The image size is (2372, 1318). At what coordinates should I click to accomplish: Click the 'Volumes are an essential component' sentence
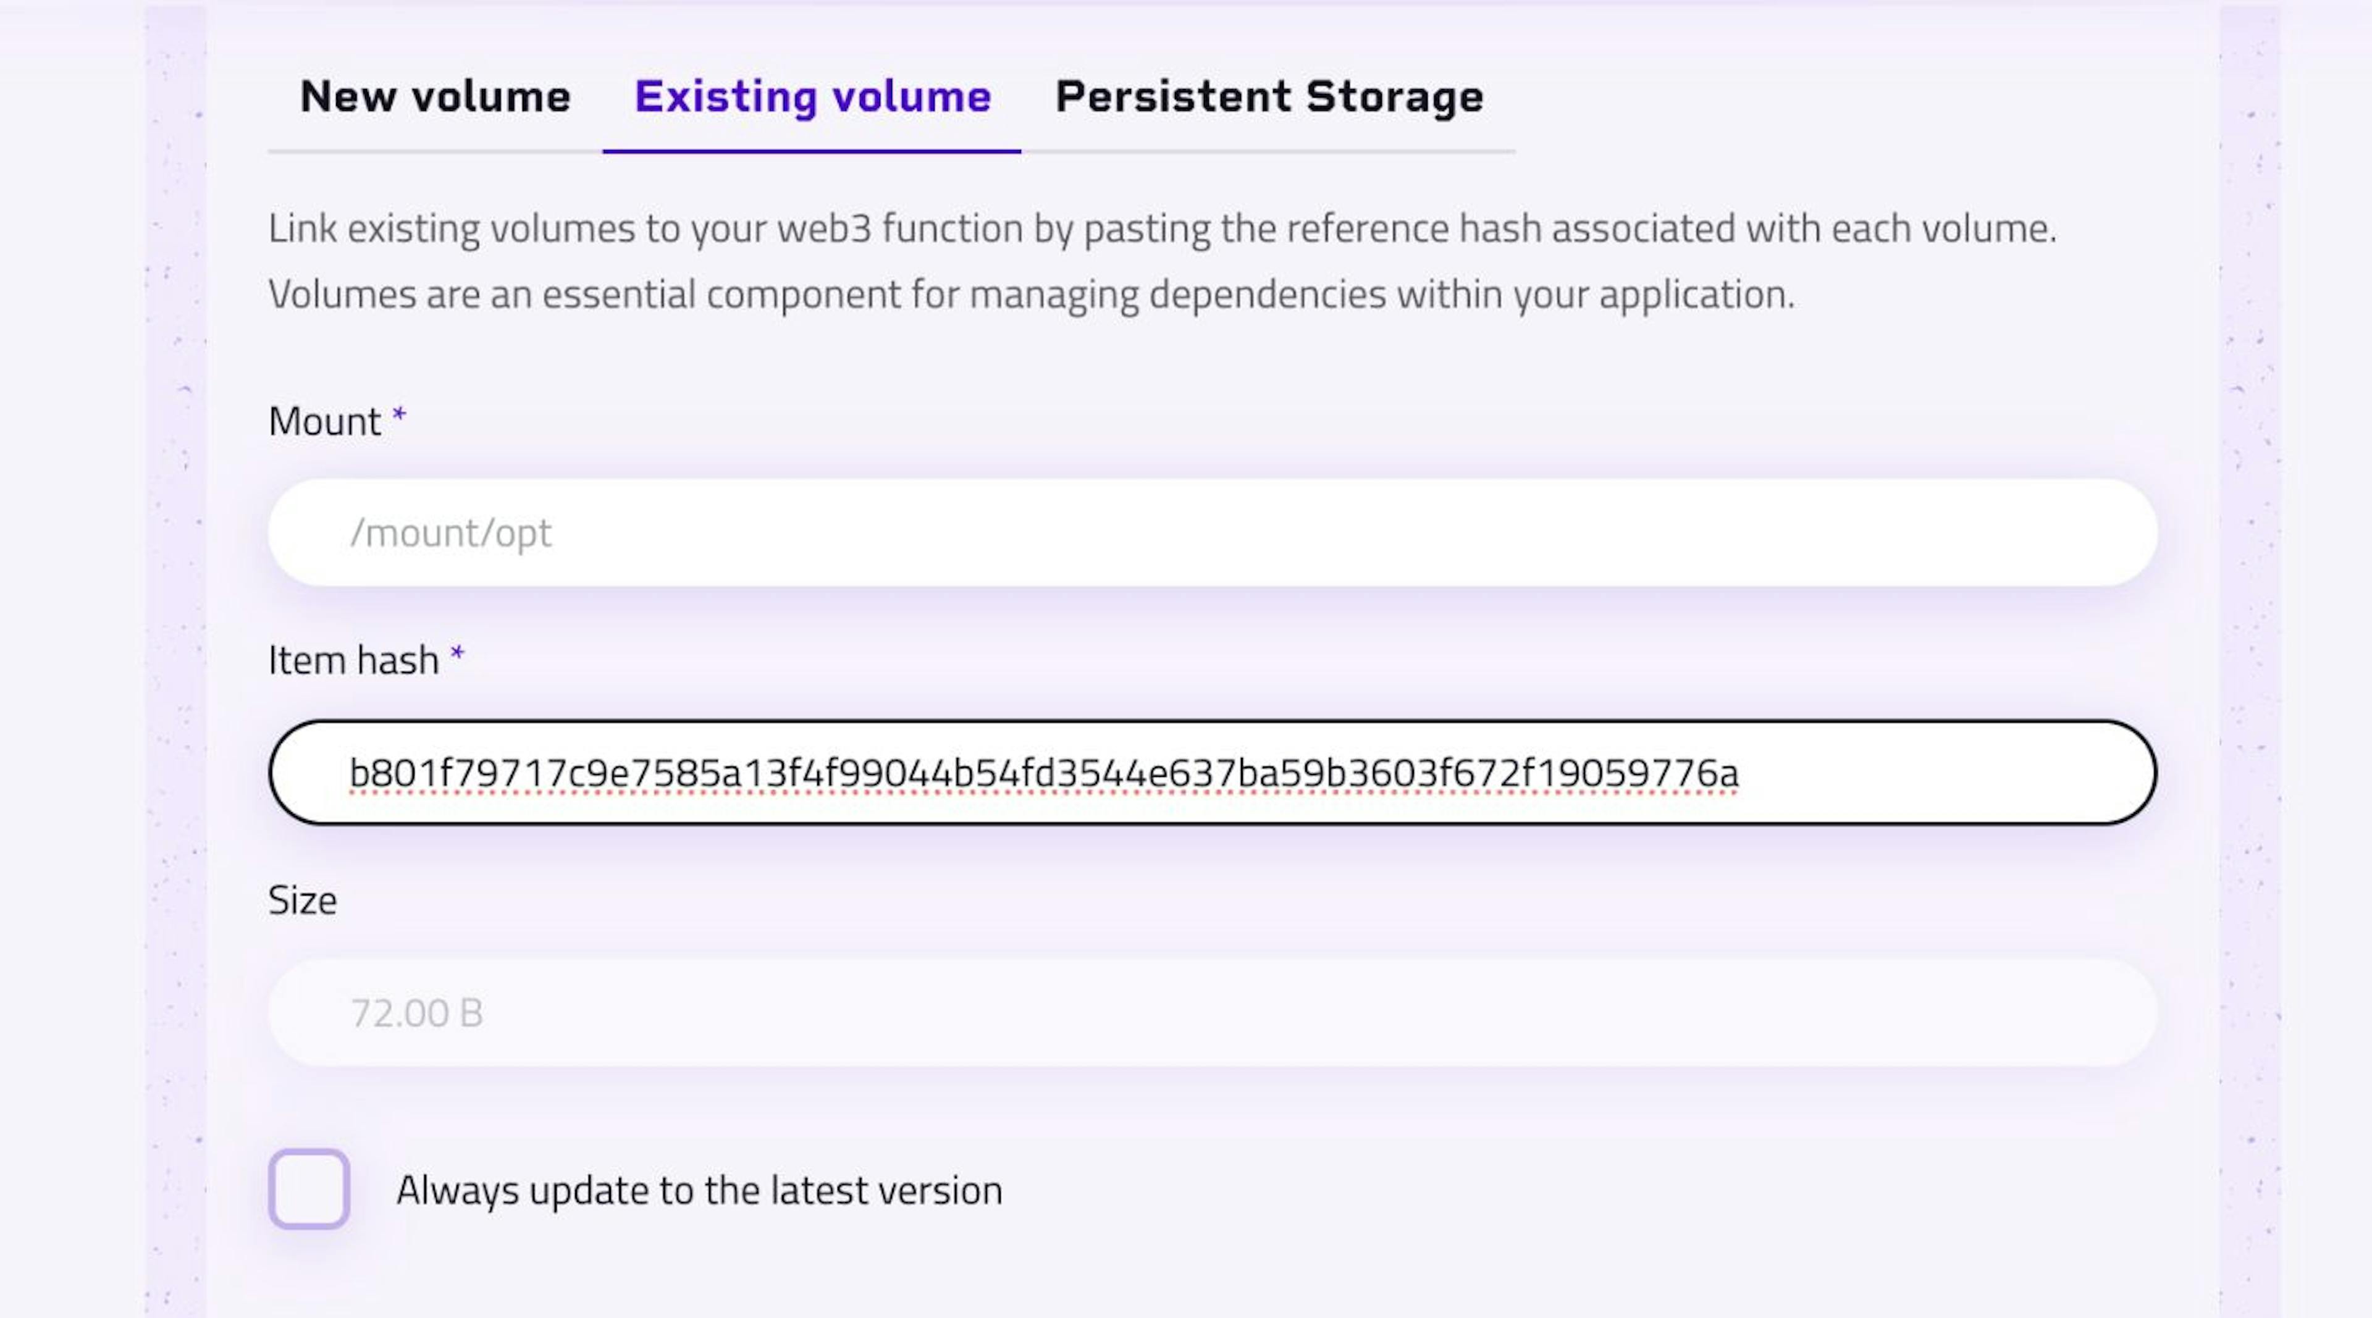tap(1030, 295)
